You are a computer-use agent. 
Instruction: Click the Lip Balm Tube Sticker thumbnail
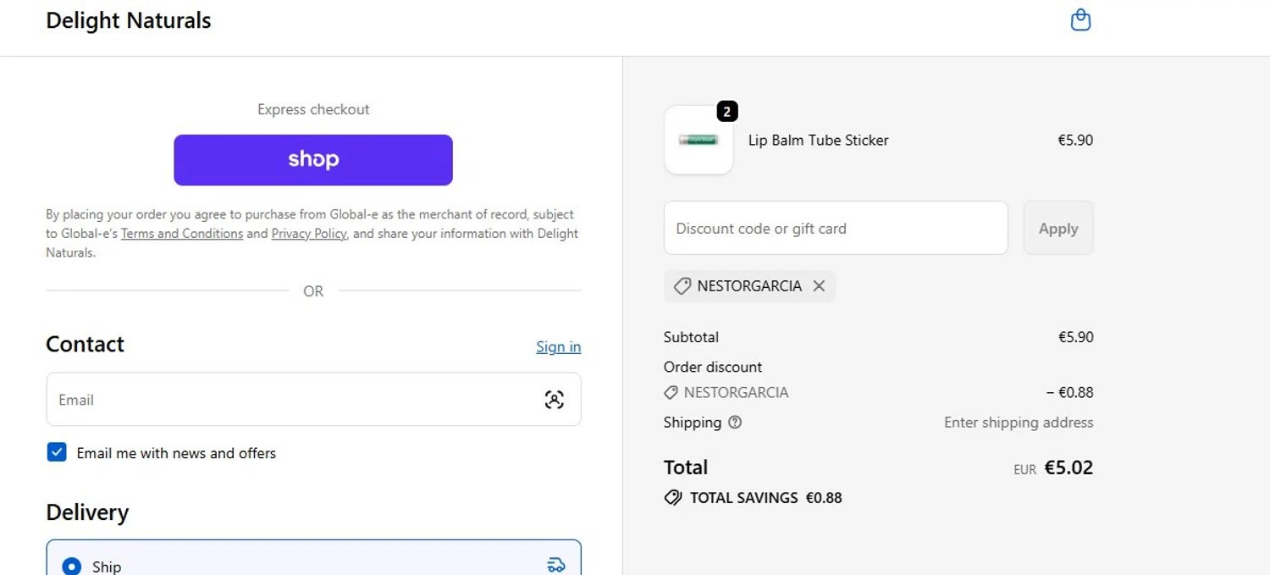[x=698, y=140]
